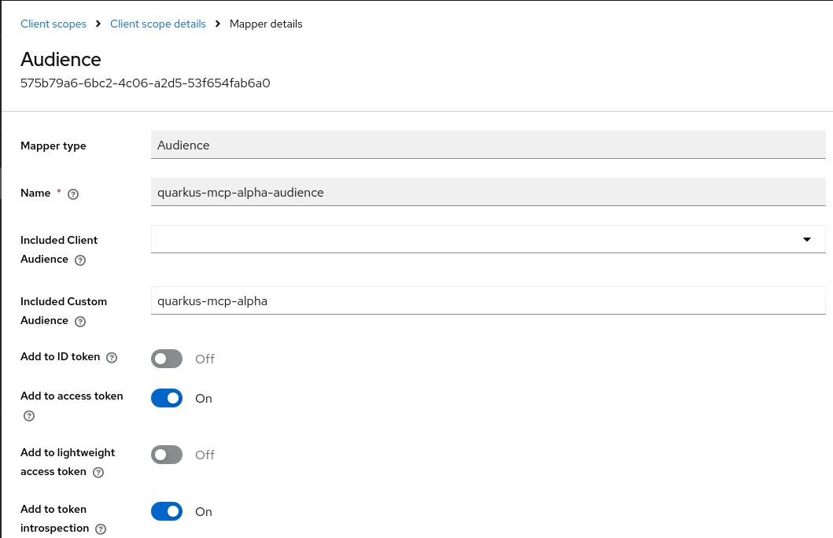The image size is (833, 538).
Task: Show help for Included Custom Audience
Action: tap(79, 321)
